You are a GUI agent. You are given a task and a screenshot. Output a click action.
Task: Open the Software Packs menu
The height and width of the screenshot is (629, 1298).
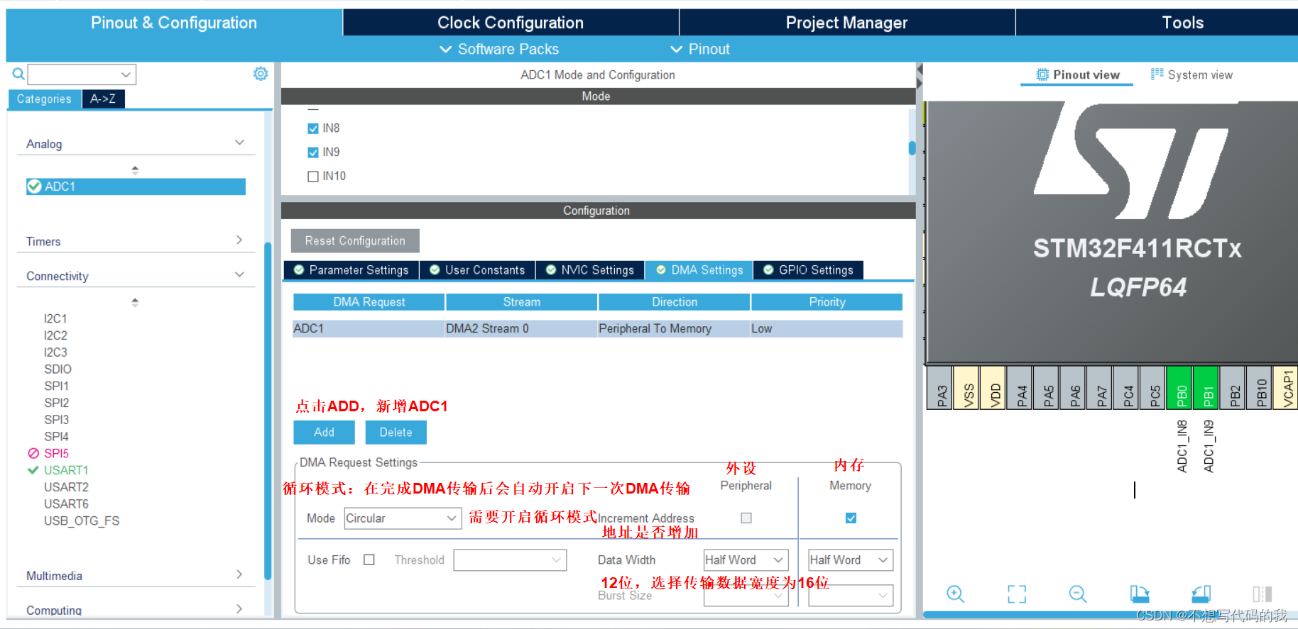499,49
